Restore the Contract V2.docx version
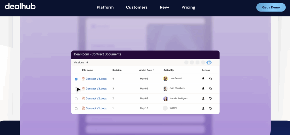This screenshot has width=290, height=135. pos(210,98)
